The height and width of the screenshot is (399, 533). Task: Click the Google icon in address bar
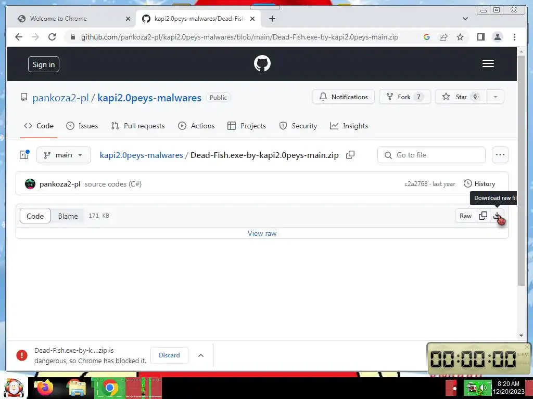(427, 37)
